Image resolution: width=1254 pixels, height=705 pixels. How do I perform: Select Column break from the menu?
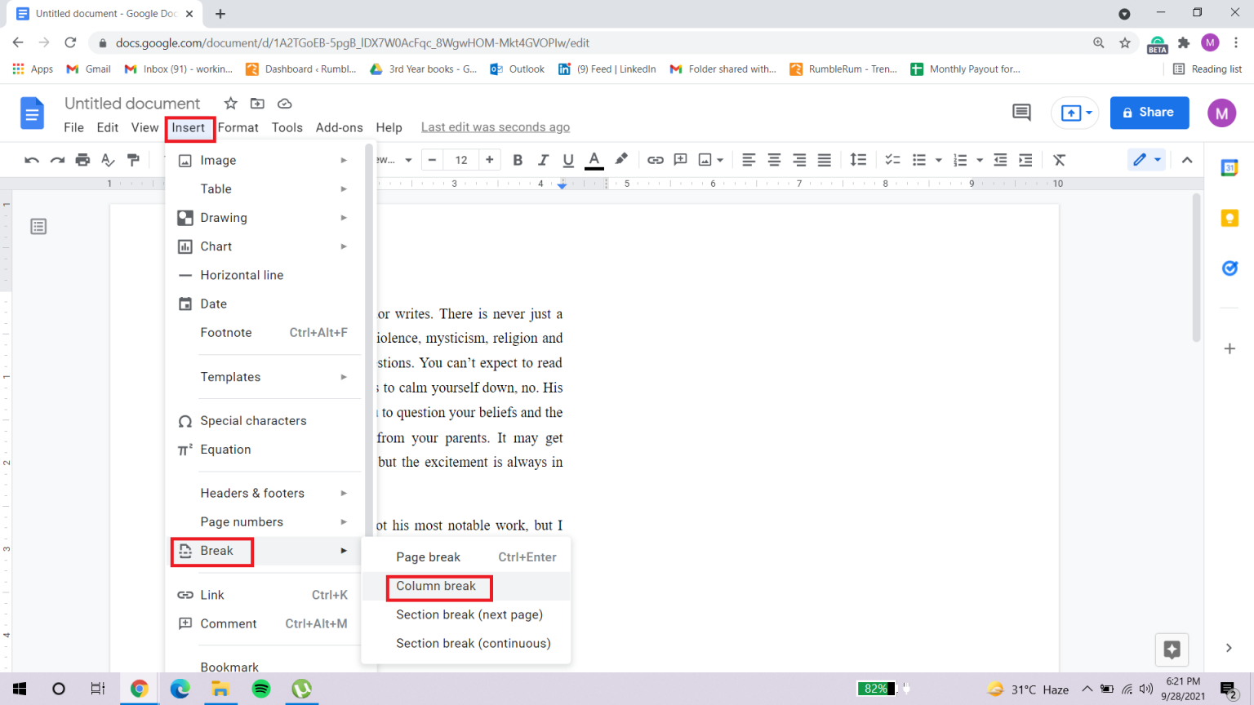click(x=436, y=587)
